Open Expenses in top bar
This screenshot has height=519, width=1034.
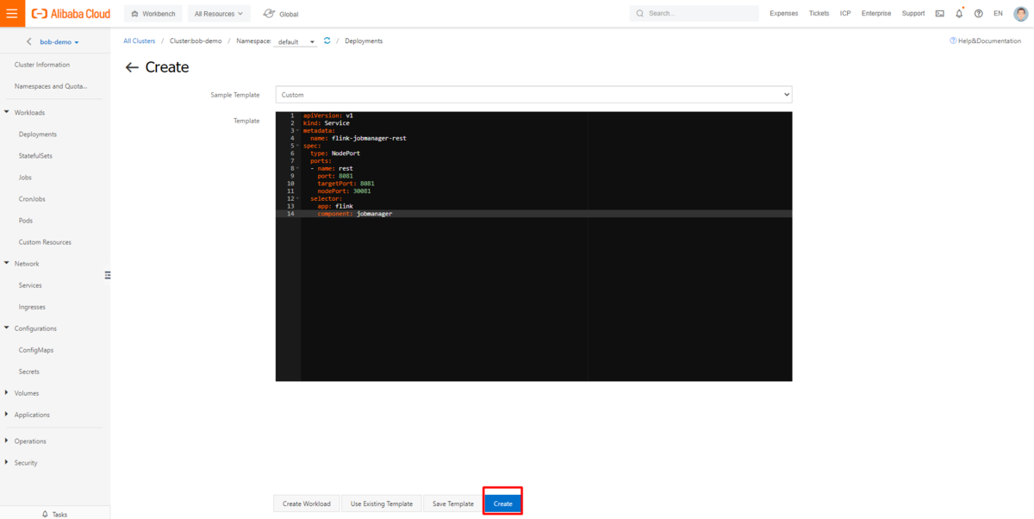(784, 14)
